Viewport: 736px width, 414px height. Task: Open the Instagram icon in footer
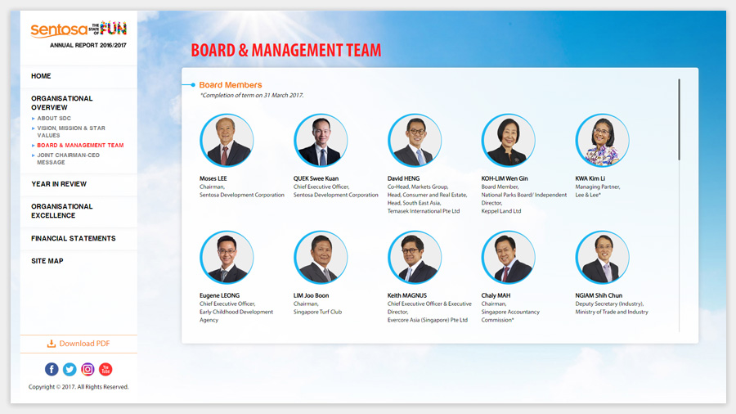coord(88,369)
